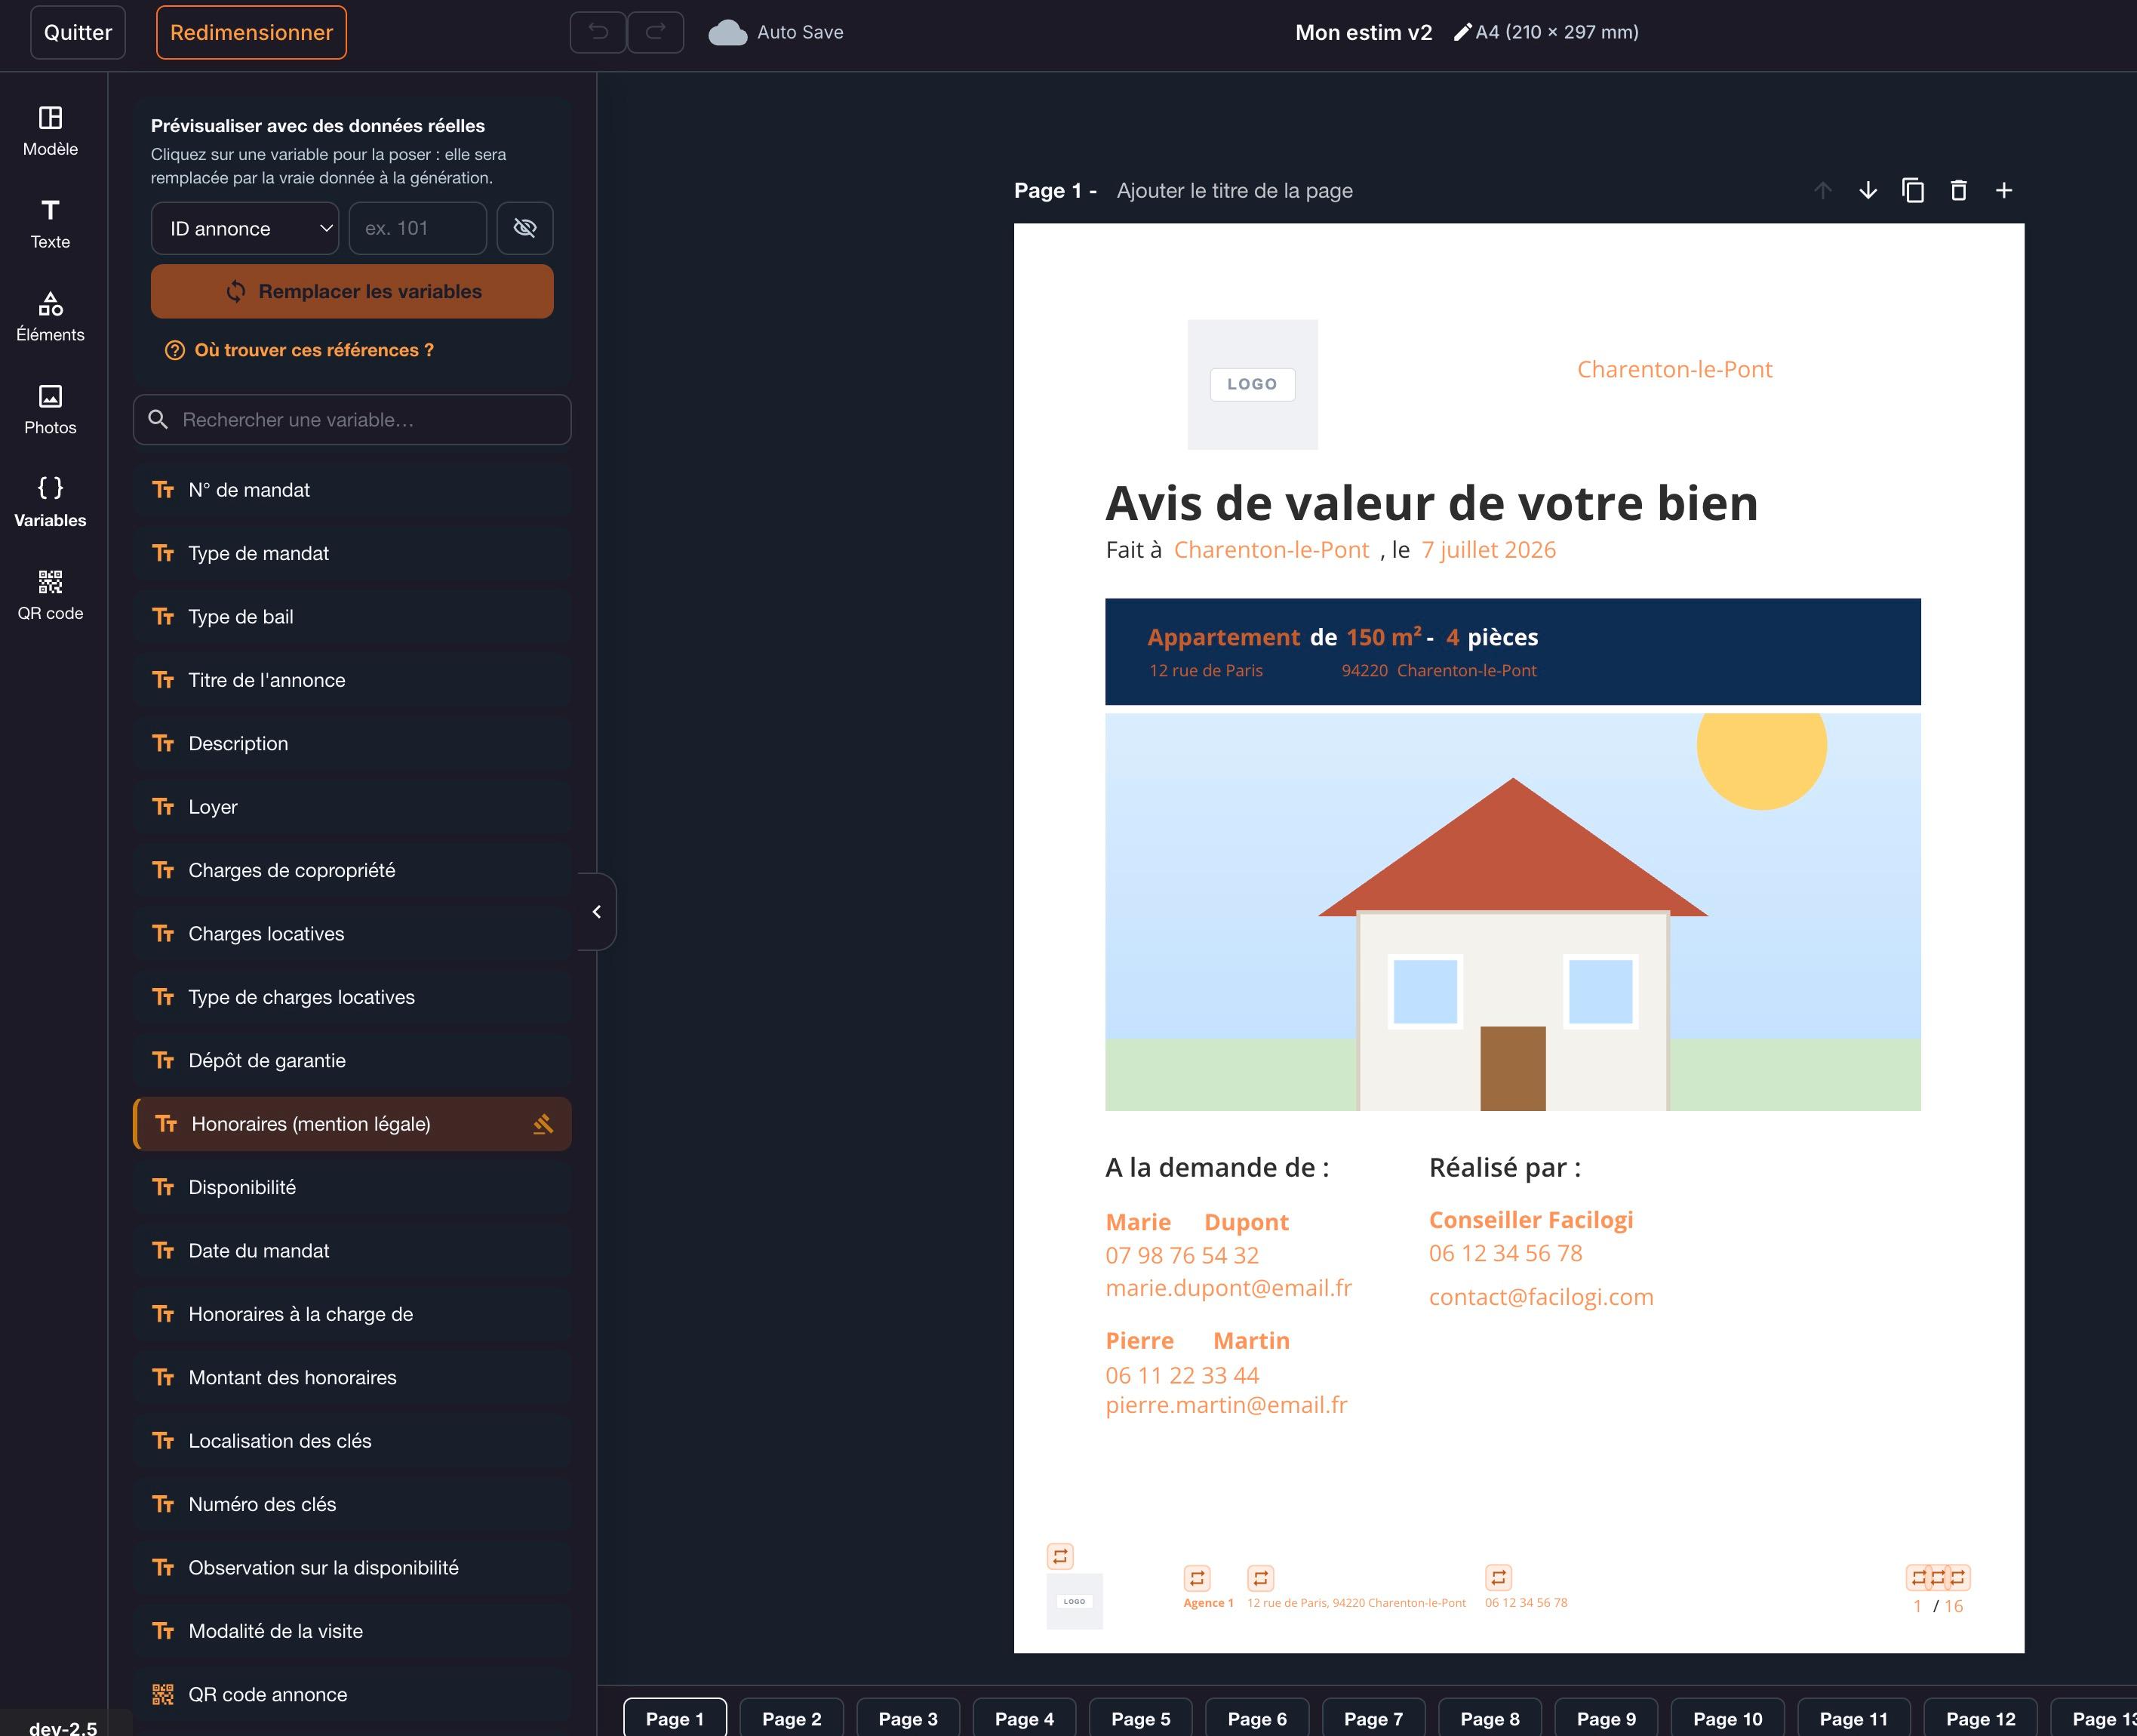Click Rechercher une variable search field

(352, 420)
